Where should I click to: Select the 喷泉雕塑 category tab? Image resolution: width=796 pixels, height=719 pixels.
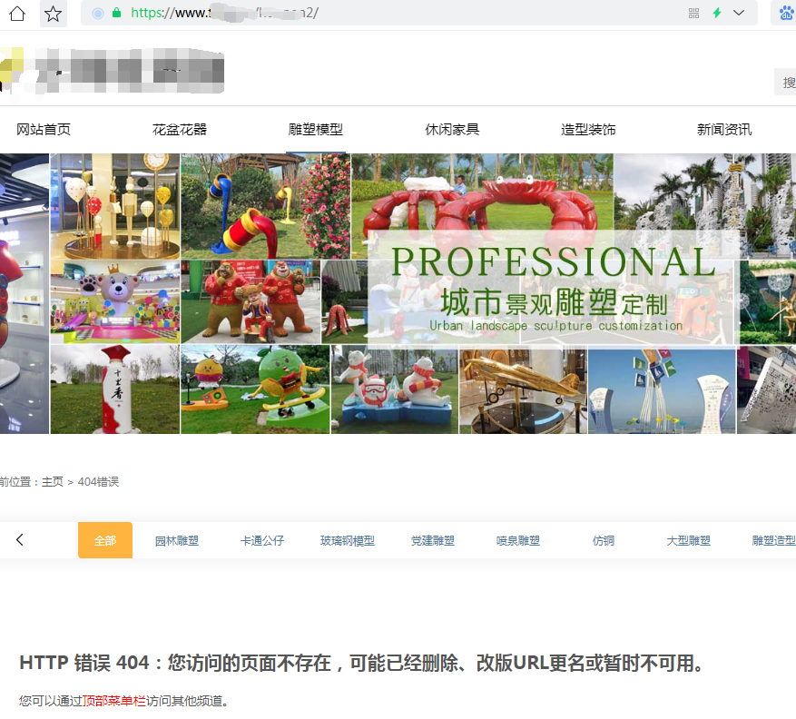(x=517, y=541)
